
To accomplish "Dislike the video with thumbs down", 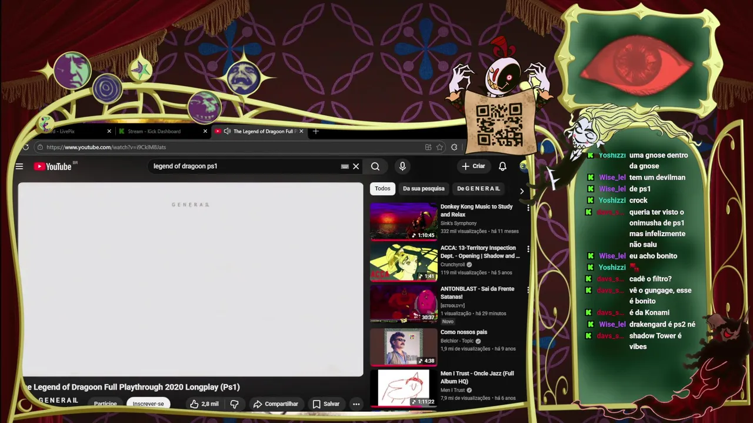I will (x=234, y=404).
